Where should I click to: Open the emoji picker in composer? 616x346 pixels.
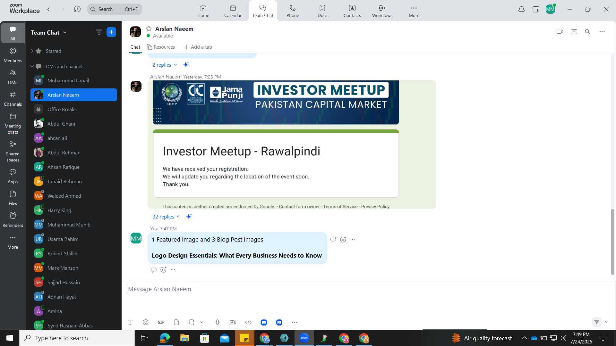coord(145,322)
